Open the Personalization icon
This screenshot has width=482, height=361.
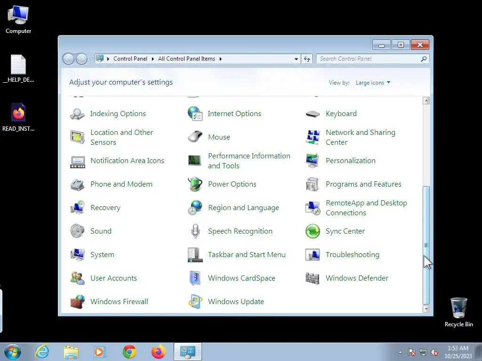tap(313, 161)
